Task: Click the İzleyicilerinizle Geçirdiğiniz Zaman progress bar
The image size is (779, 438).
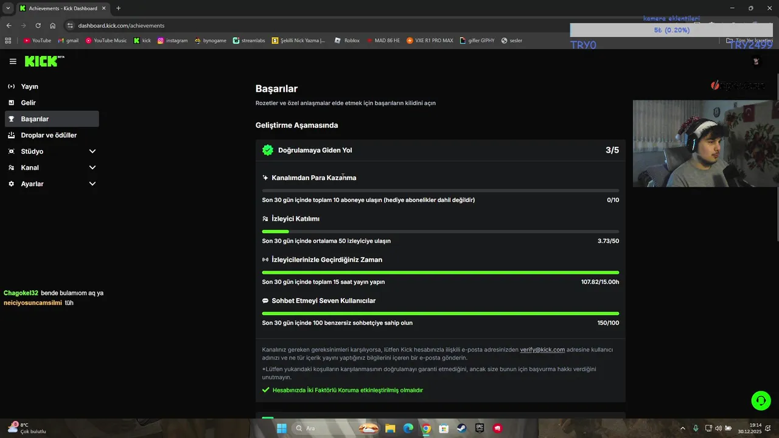Action: point(441,273)
